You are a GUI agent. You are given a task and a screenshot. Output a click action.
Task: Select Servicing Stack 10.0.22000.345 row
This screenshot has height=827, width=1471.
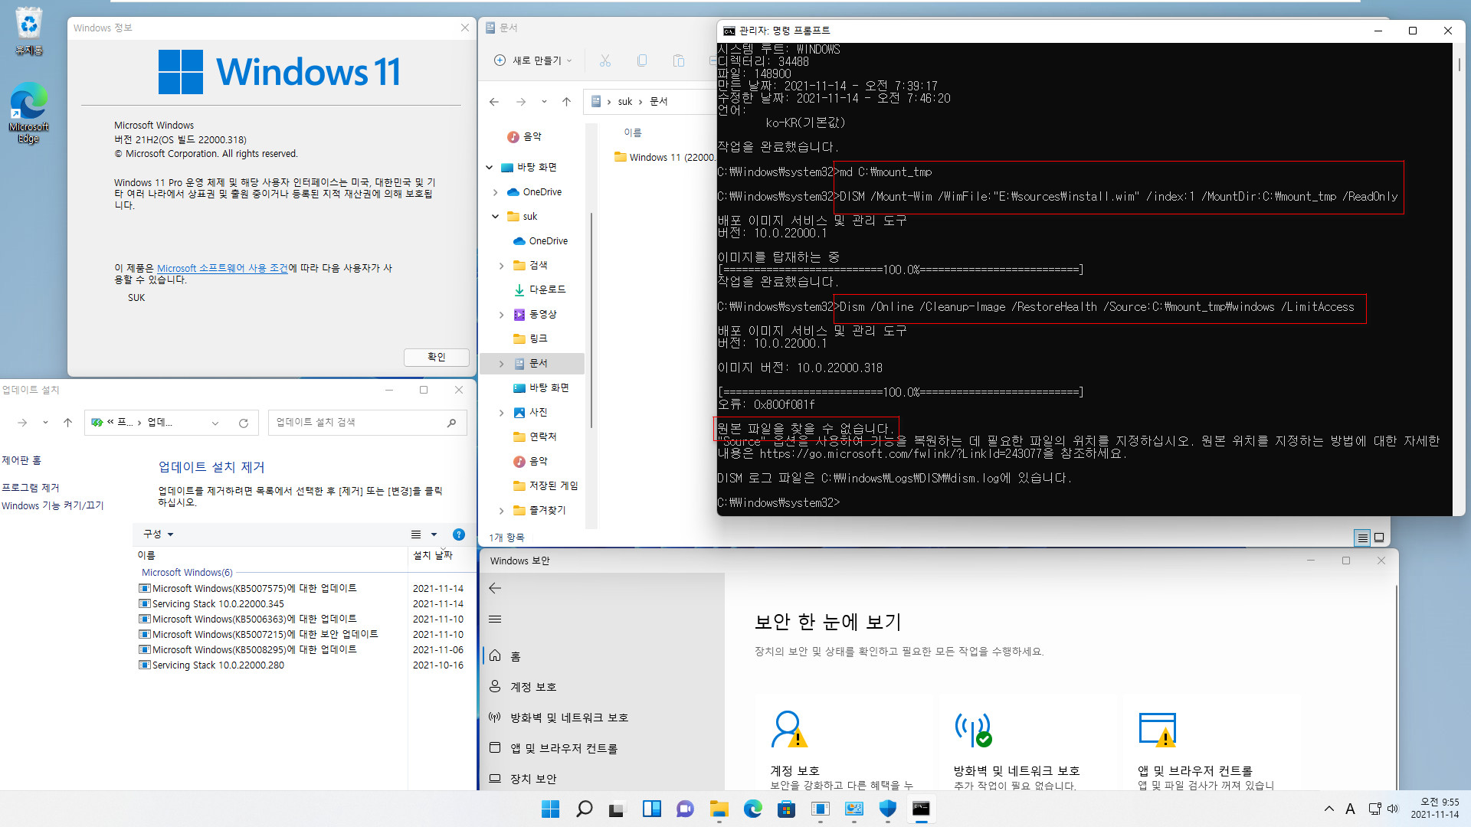301,603
